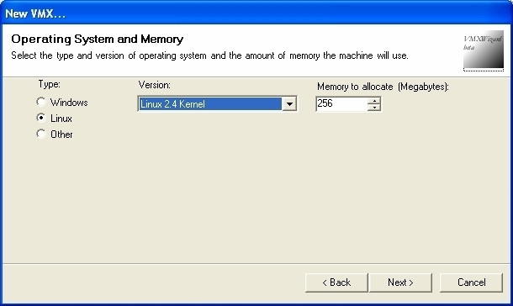Click the 'New VMX...' title bar
513x306 pixels.
coord(256,13)
